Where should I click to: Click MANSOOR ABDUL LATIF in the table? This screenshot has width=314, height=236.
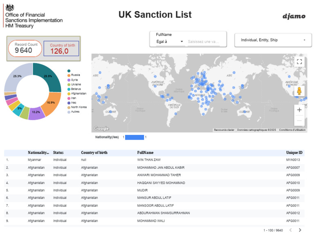155,206
